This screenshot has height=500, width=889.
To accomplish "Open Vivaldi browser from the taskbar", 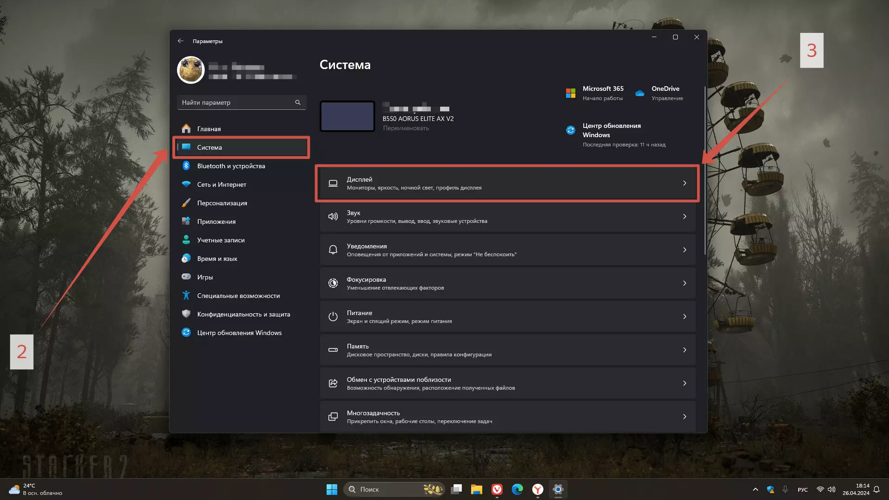I will 497,489.
